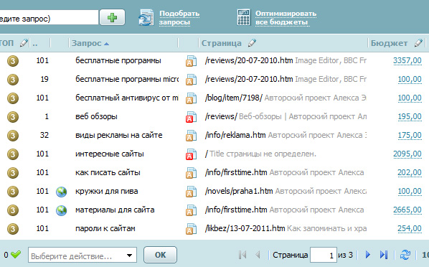Click the Страница column header

[222, 43]
